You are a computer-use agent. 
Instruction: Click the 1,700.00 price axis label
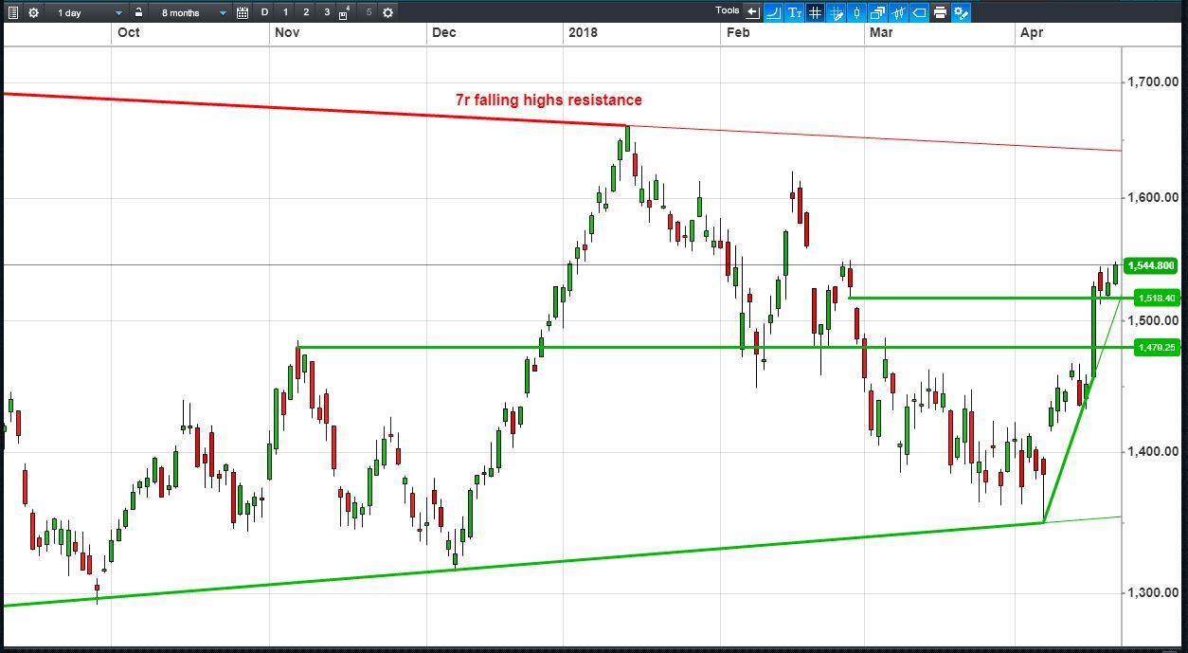coord(1153,82)
